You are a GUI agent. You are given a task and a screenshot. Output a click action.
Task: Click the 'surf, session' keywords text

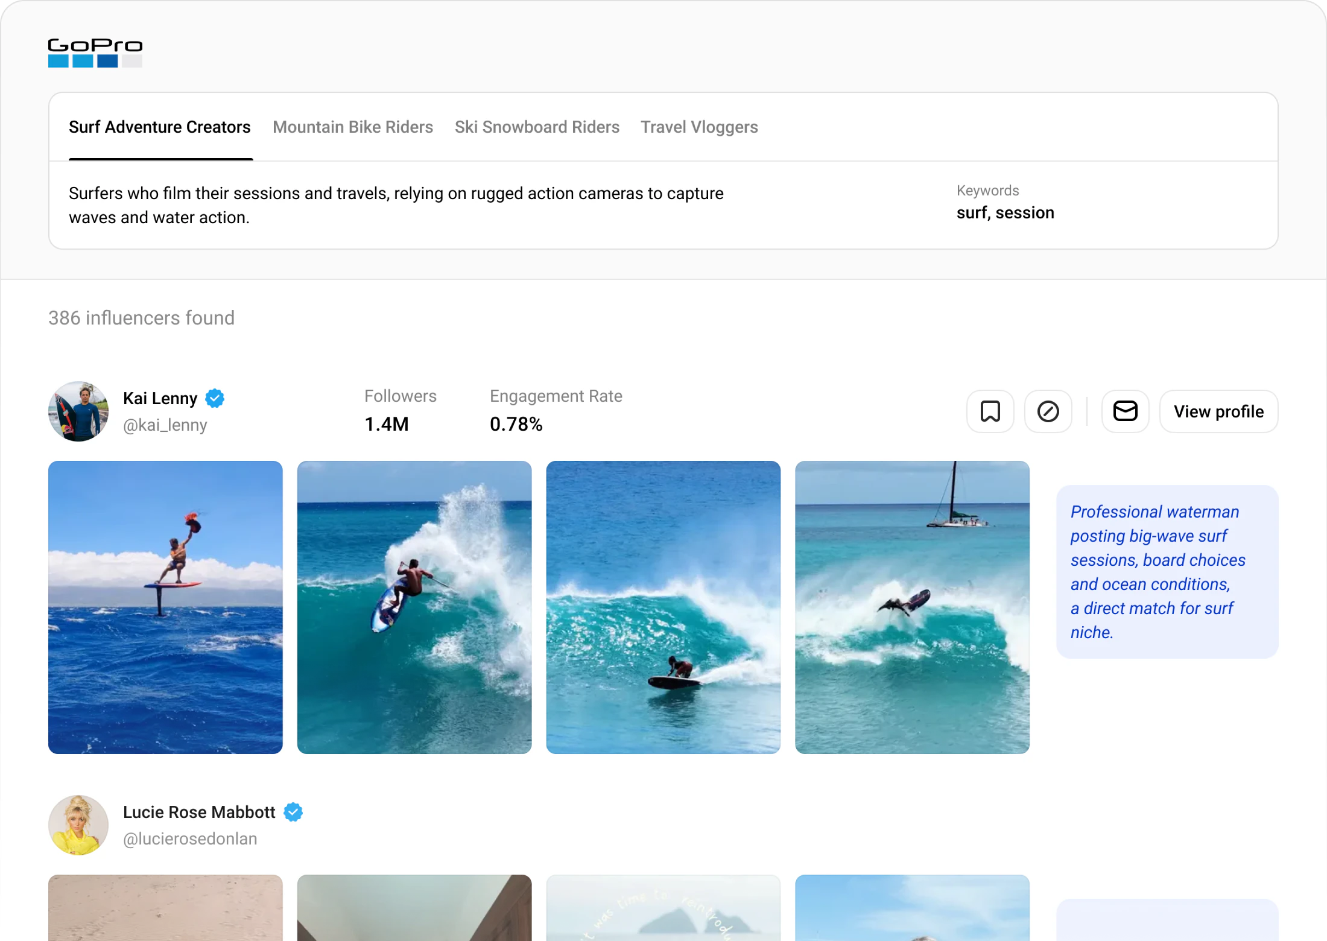1006,213
